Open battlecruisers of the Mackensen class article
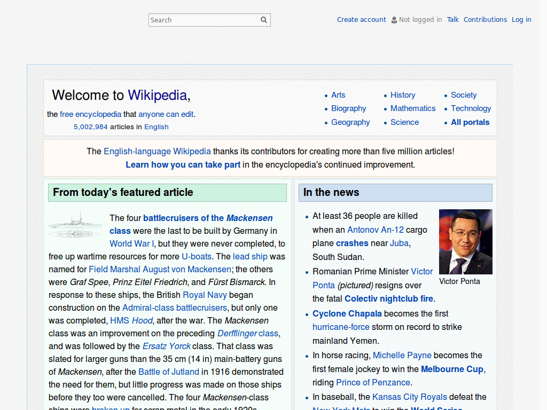 pos(191,224)
